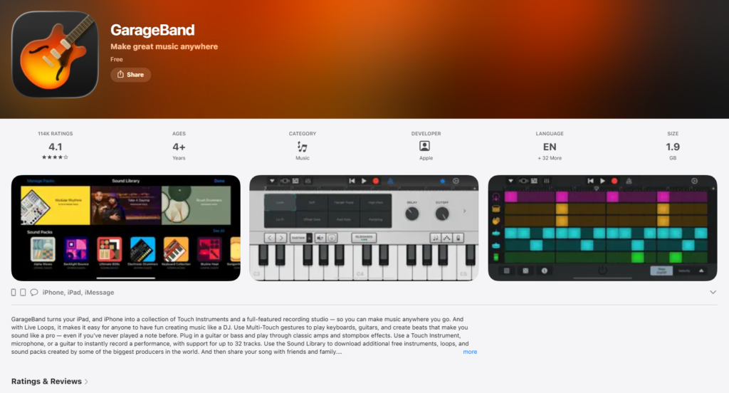Click the GarageBand guitar app icon

pyautogui.click(x=55, y=54)
